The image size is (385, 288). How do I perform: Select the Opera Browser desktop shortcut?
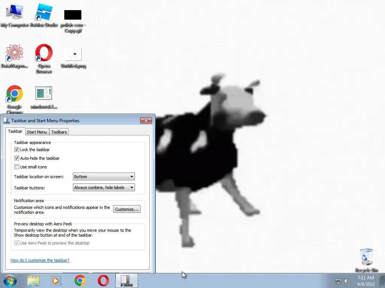click(x=44, y=58)
